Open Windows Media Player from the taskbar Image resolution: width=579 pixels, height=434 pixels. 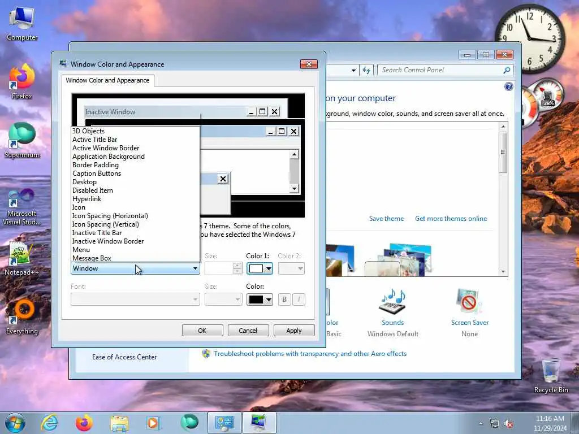point(153,423)
